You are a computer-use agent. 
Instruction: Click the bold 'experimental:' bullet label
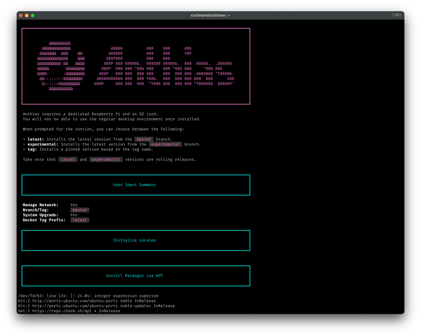click(43, 145)
